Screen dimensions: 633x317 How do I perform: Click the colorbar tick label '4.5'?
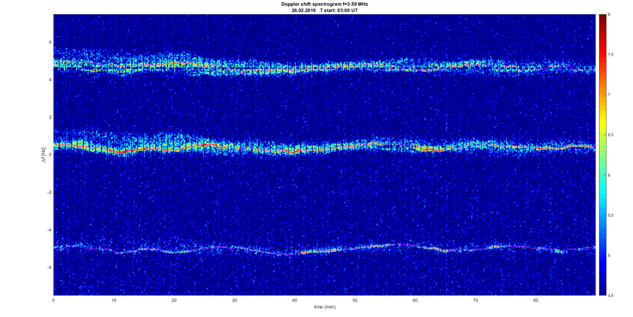pos(611,296)
